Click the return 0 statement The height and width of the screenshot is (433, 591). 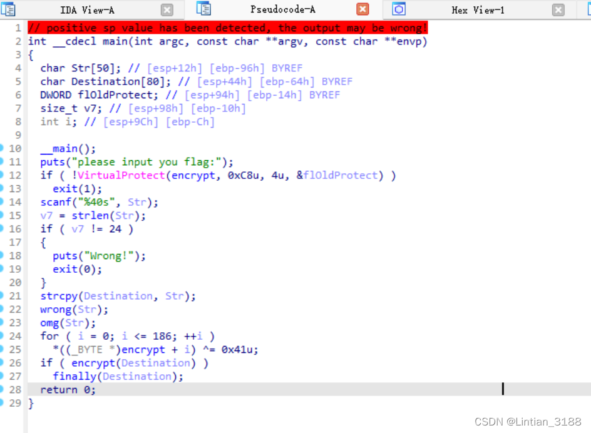pos(68,390)
